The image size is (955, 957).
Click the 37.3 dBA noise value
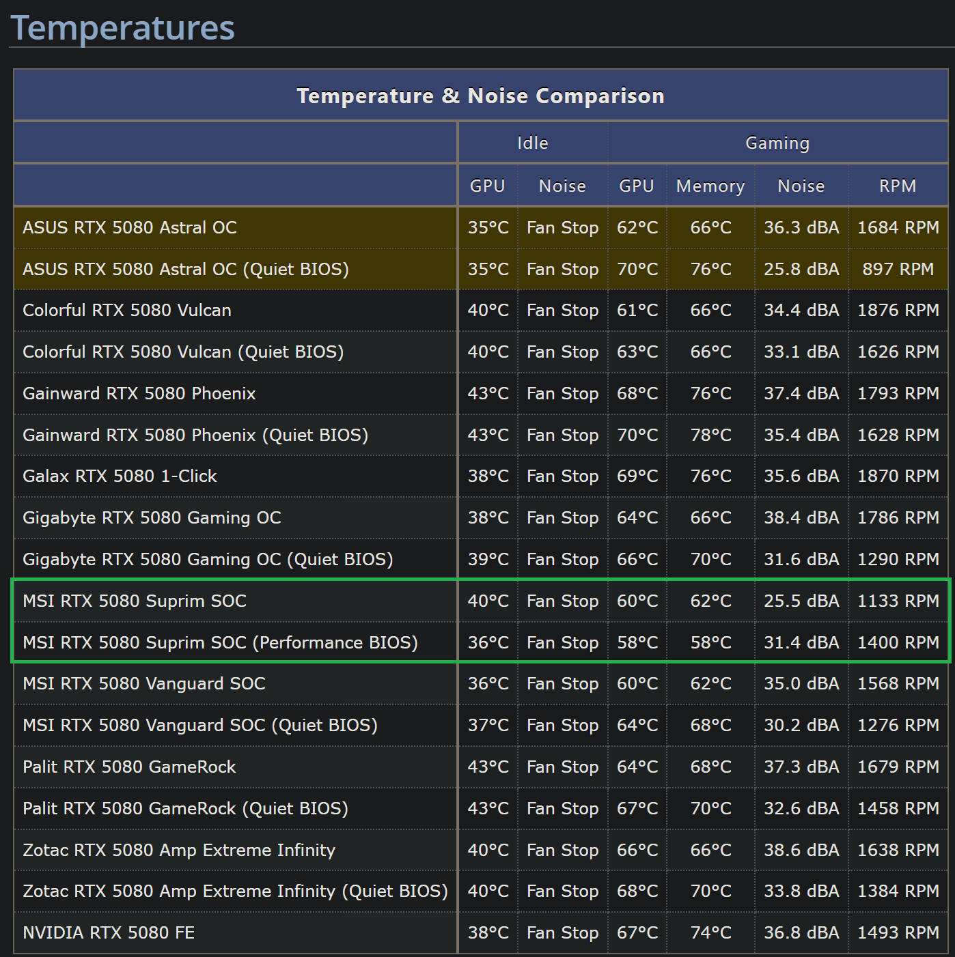click(801, 767)
